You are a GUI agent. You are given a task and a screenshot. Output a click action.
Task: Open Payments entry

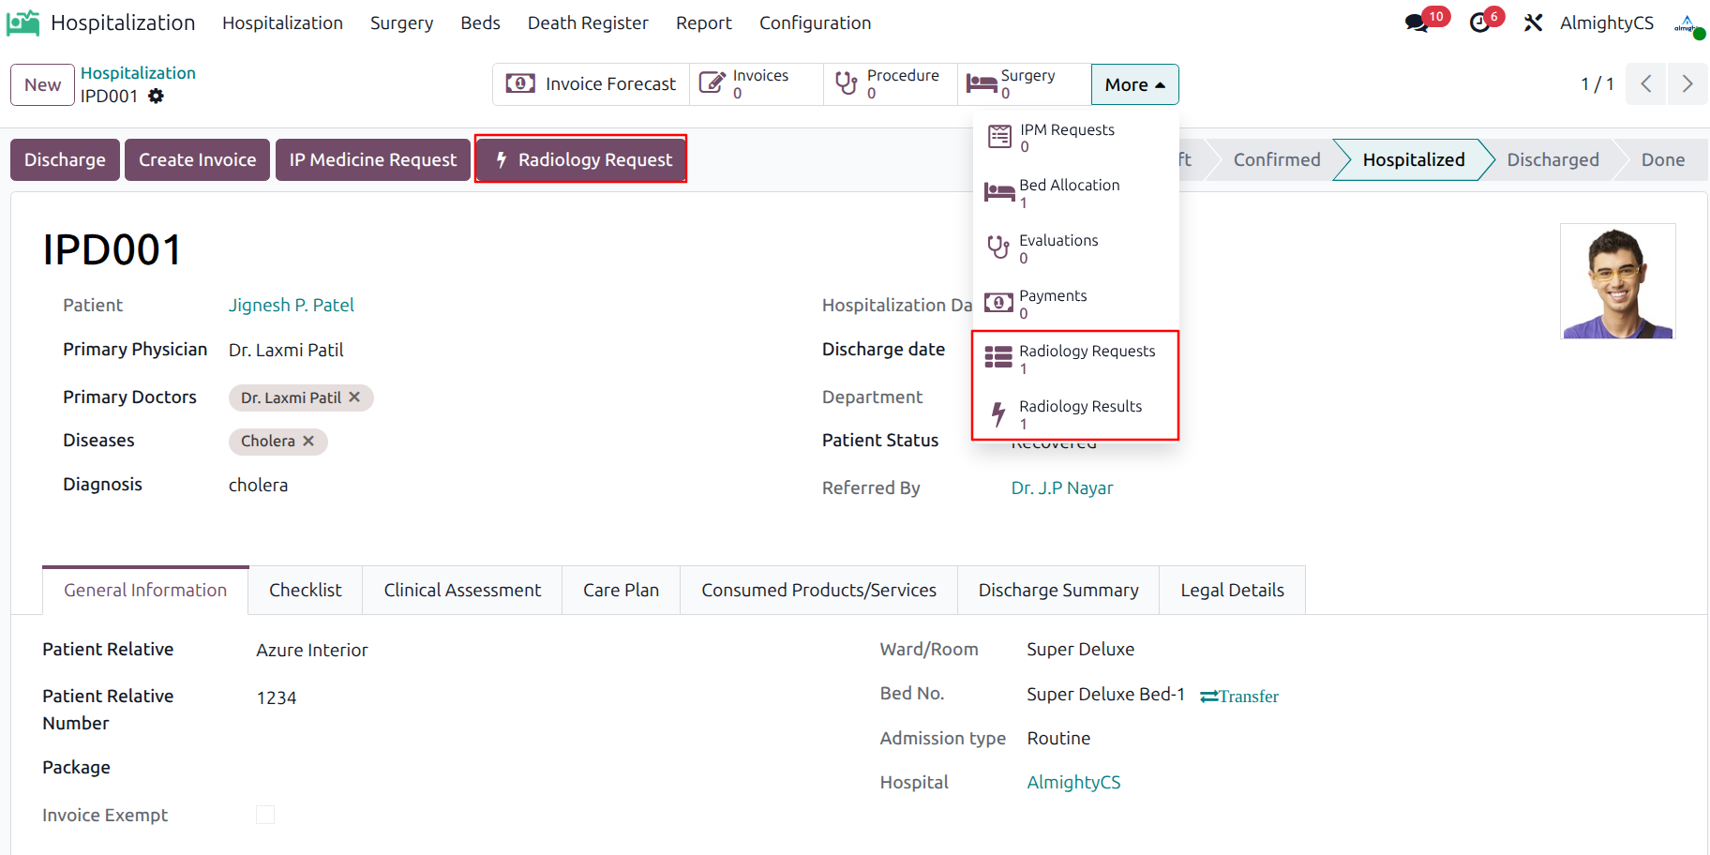pos(1075,304)
